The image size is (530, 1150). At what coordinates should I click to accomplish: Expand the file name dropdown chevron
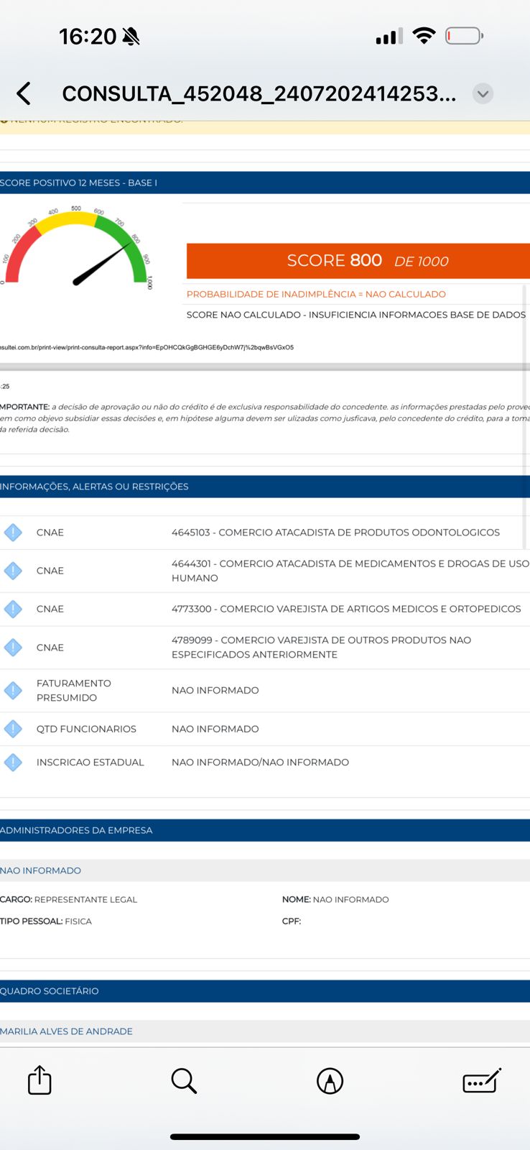click(483, 93)
